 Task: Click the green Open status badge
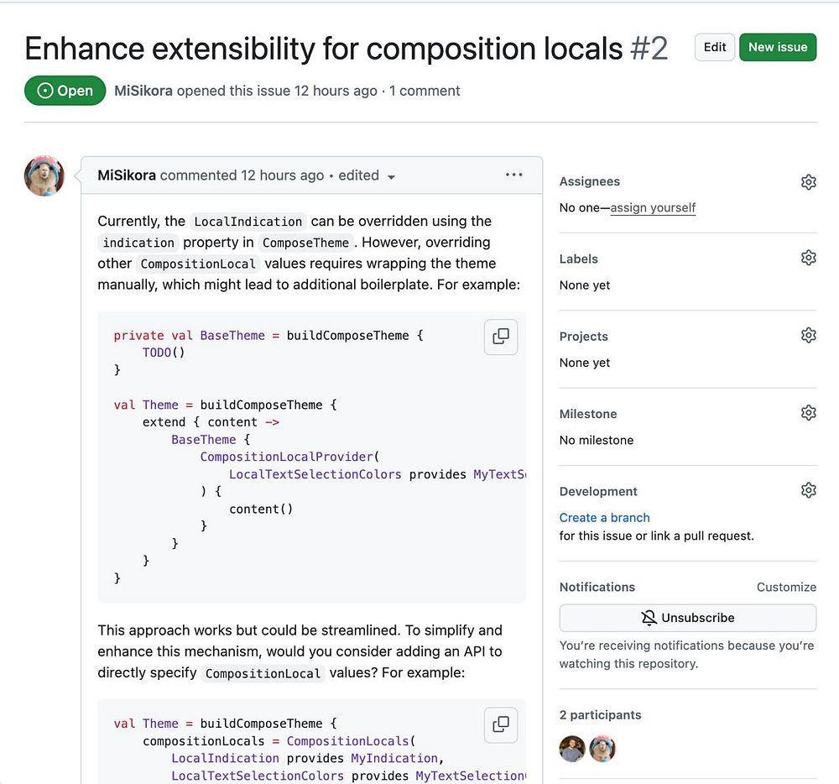65,91
